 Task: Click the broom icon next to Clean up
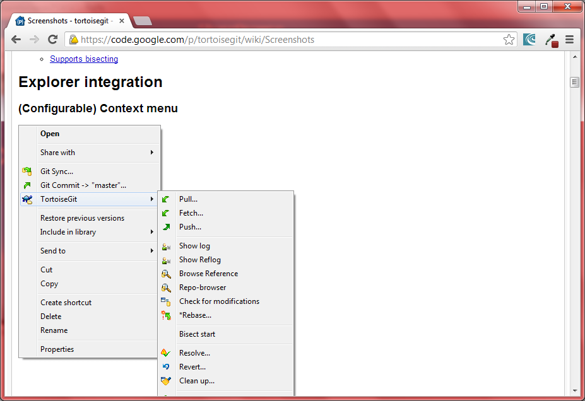click(x=166, y=381)
